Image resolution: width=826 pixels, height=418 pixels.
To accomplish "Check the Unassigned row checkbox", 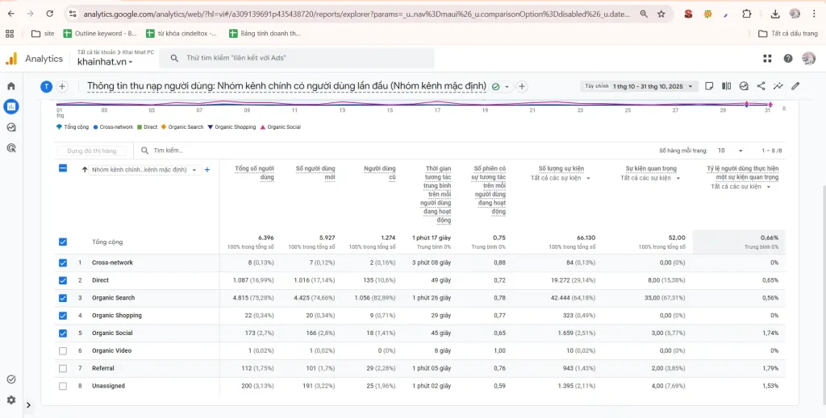I will (63, 386).
